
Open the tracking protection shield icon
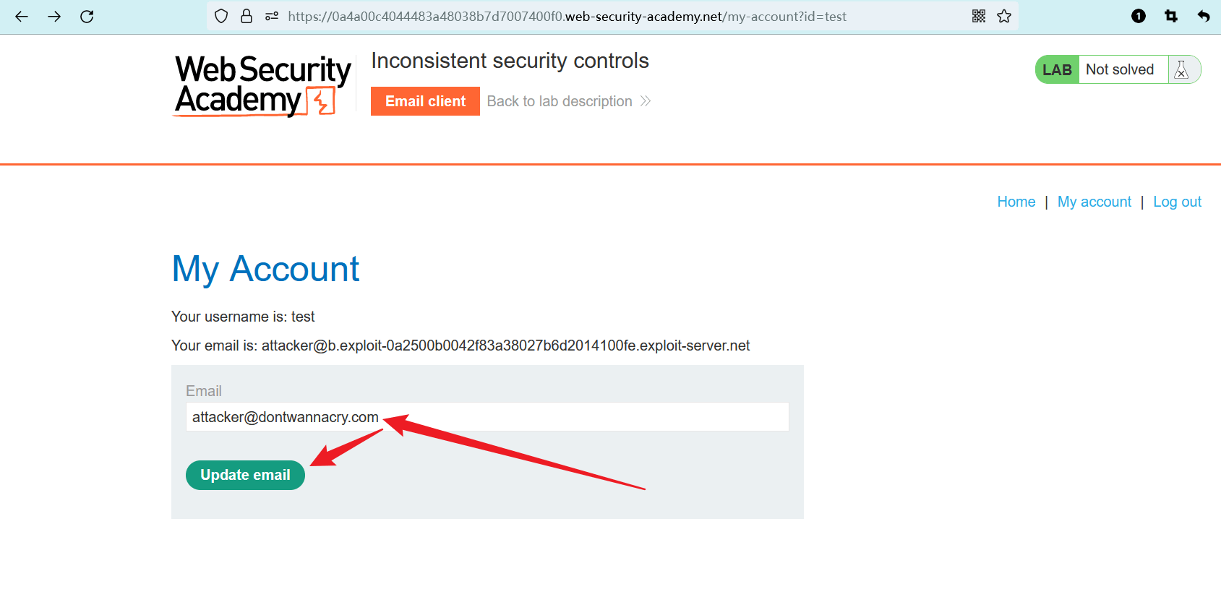(x=222, y=17)
